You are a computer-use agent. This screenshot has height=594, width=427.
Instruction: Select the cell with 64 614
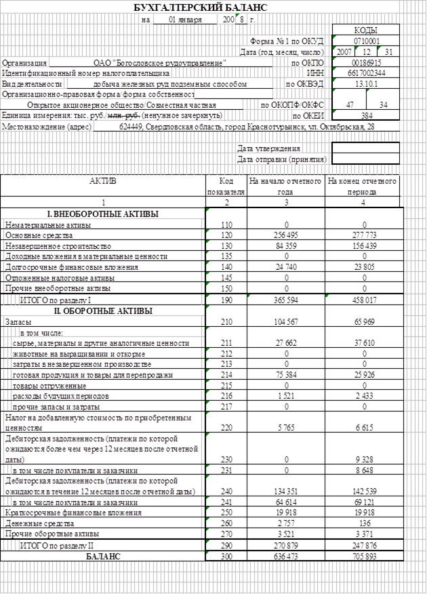pos(286,502)
